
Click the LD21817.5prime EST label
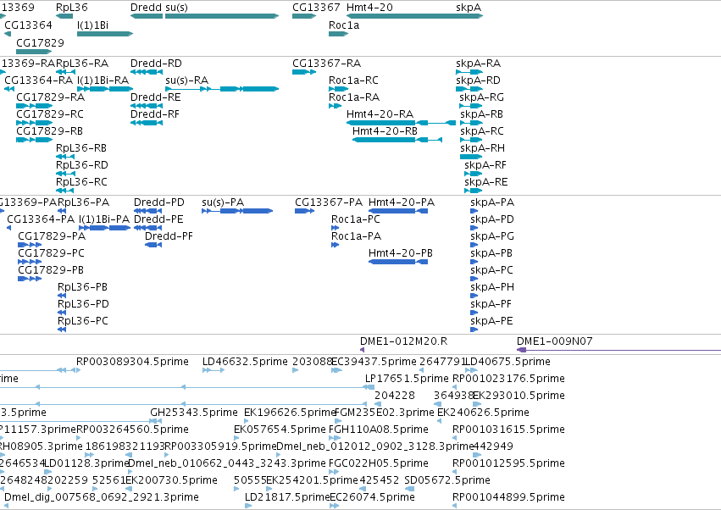(287, 497)
